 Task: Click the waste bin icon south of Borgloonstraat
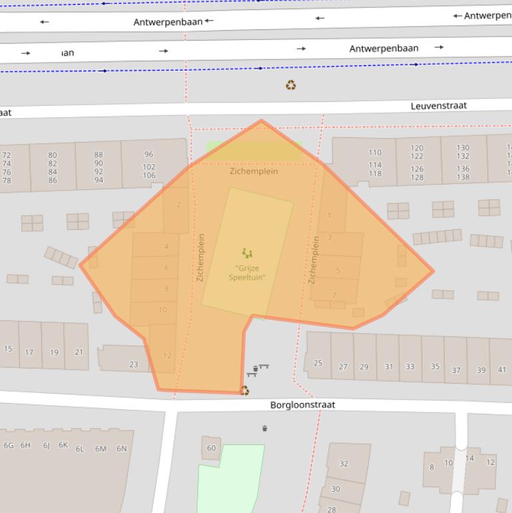click(265, 428)
